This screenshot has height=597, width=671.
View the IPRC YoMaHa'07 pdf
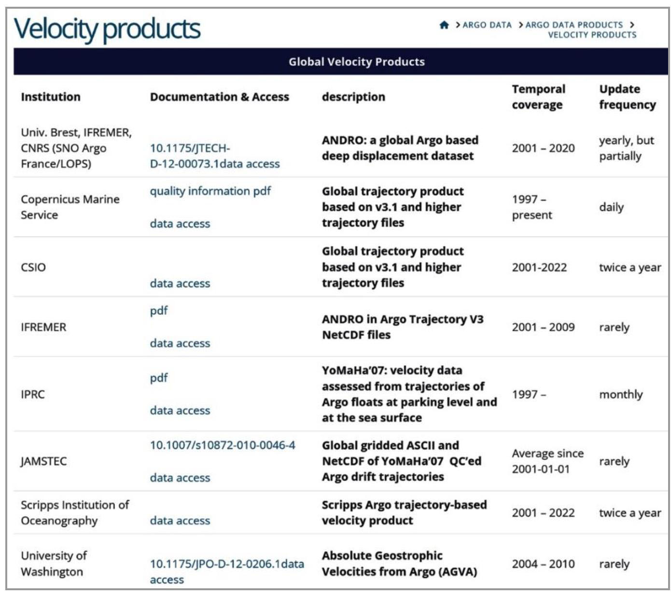[x=159, y=378]
